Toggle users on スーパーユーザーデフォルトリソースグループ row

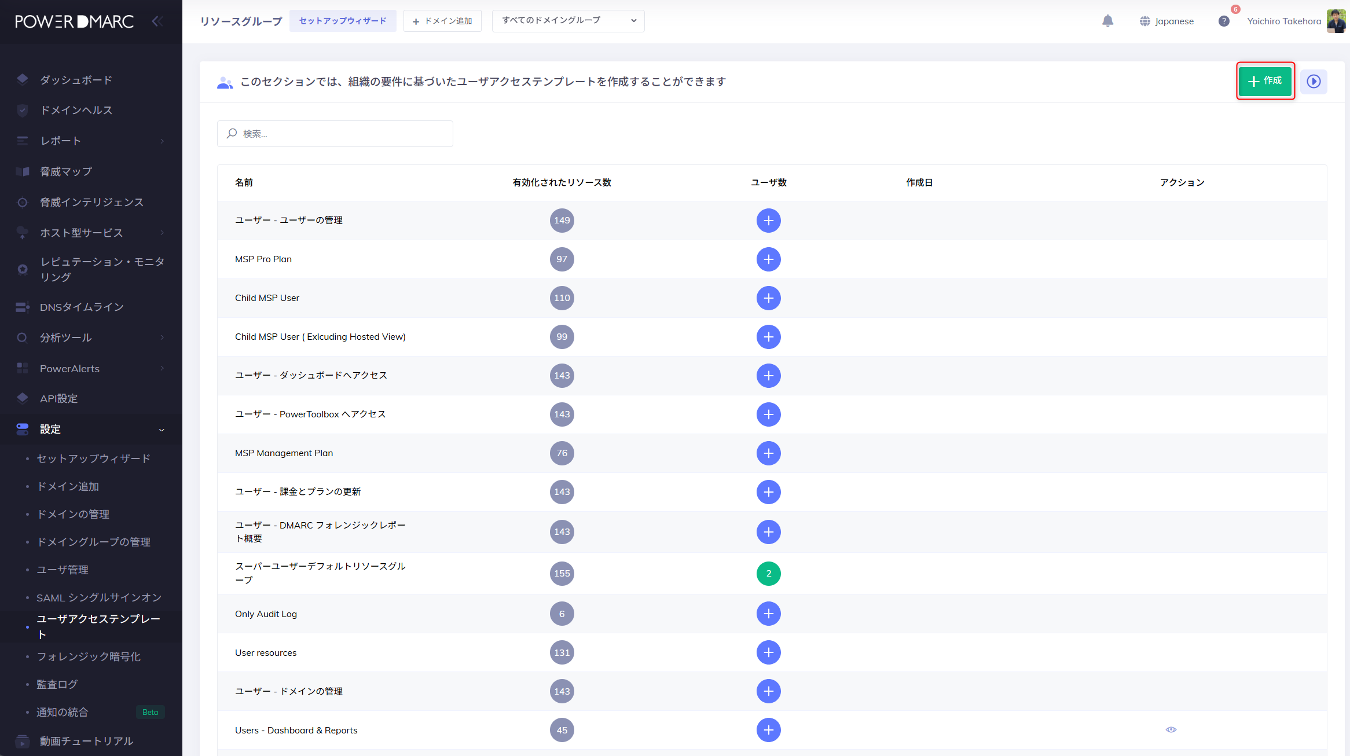tap(768, 574)
